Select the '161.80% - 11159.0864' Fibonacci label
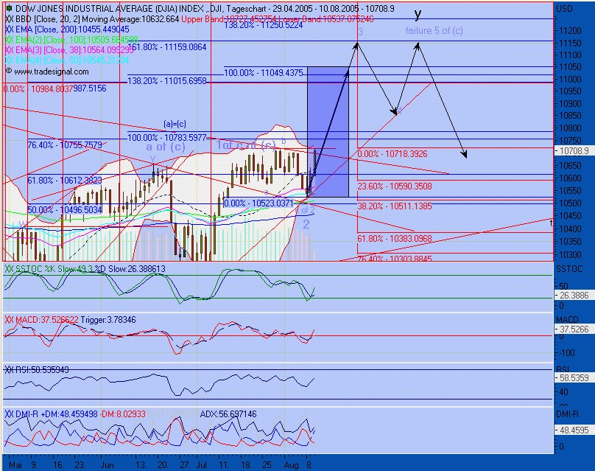The image size is (595, 471). pos(167,47)
